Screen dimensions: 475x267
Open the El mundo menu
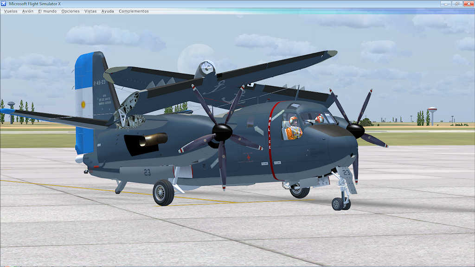click(x=47, y=11)
